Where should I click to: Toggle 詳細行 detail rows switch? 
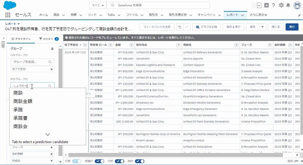(x=100, y=161)
